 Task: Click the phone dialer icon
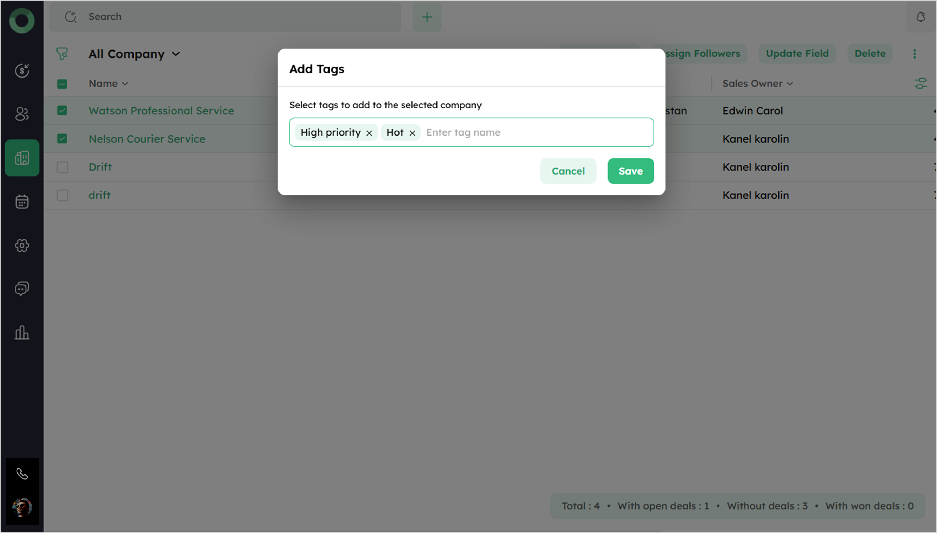pyautogui.click(x=22, y=474)
